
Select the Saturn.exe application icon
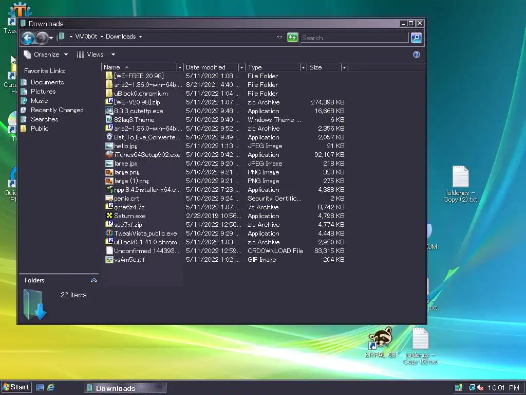pyautogui.click(x=109, y=216)
